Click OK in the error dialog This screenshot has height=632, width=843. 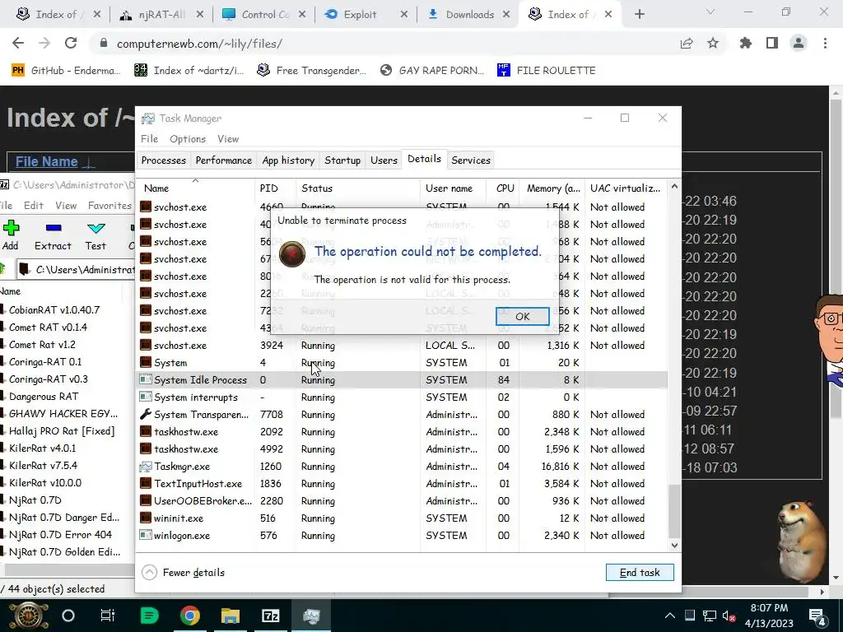522,317
